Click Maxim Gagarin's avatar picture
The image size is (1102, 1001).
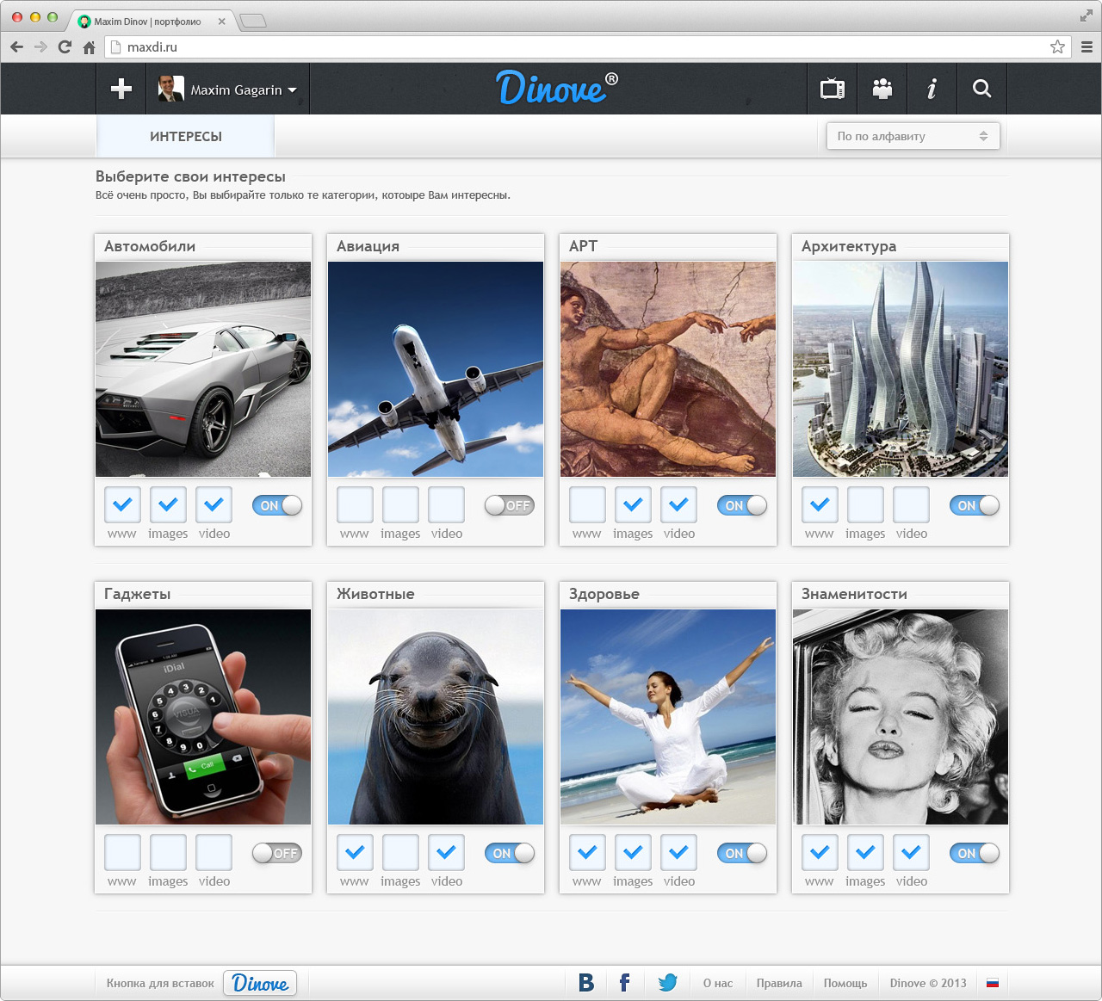point(170,89)
